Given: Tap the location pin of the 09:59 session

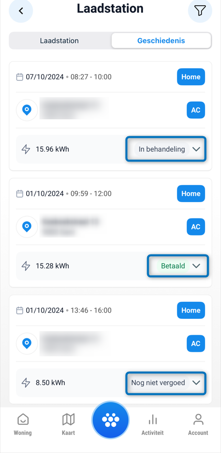Looking at the screenshot, I should pos(27,227).
